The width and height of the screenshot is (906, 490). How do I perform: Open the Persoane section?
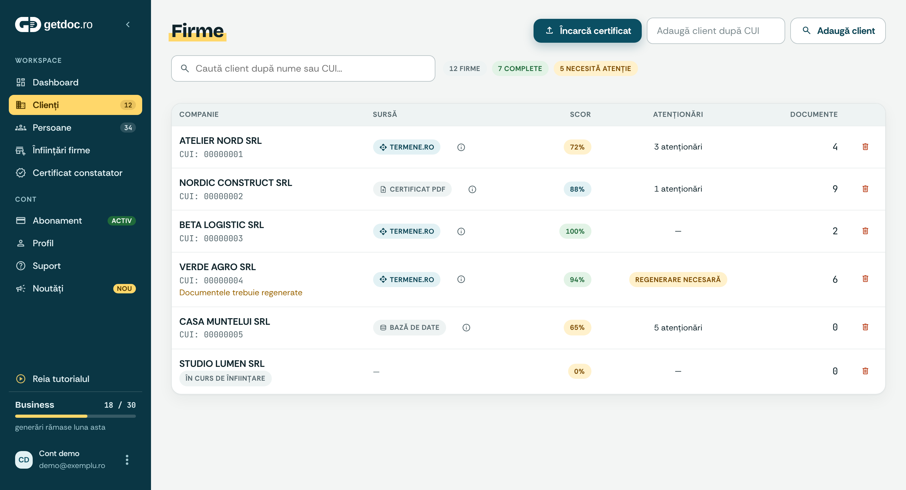click(x=75, y=128)
